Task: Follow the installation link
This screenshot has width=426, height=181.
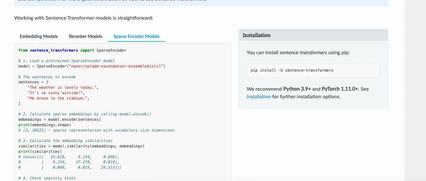Action: (259, 97)
